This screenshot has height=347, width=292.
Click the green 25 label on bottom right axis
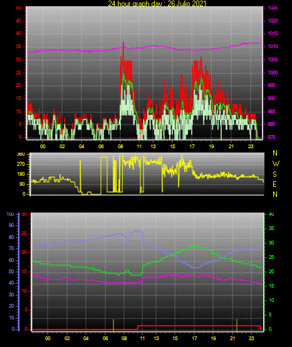click(271, 257)
